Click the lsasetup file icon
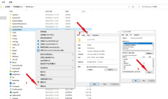This screenshot has width=168, height=99. coord(10,80)
